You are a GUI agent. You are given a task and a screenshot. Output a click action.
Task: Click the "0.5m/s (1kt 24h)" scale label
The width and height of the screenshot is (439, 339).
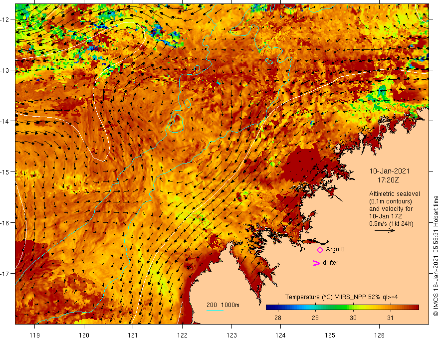(391, 223)
